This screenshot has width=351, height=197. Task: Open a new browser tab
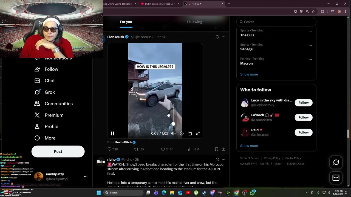click(x=229, y=4)
